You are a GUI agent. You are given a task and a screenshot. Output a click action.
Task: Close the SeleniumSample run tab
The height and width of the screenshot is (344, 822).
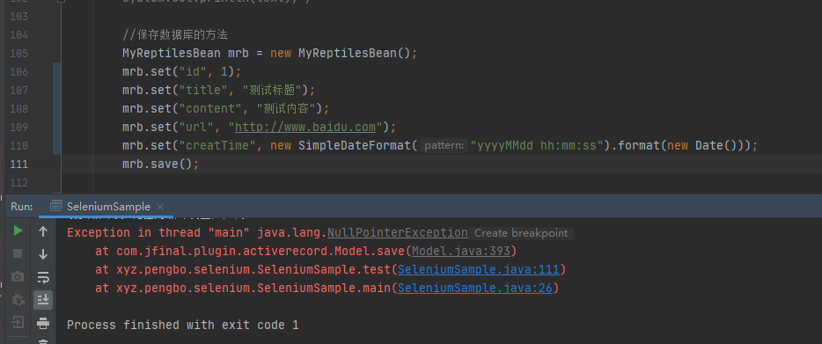click(160, 207)
